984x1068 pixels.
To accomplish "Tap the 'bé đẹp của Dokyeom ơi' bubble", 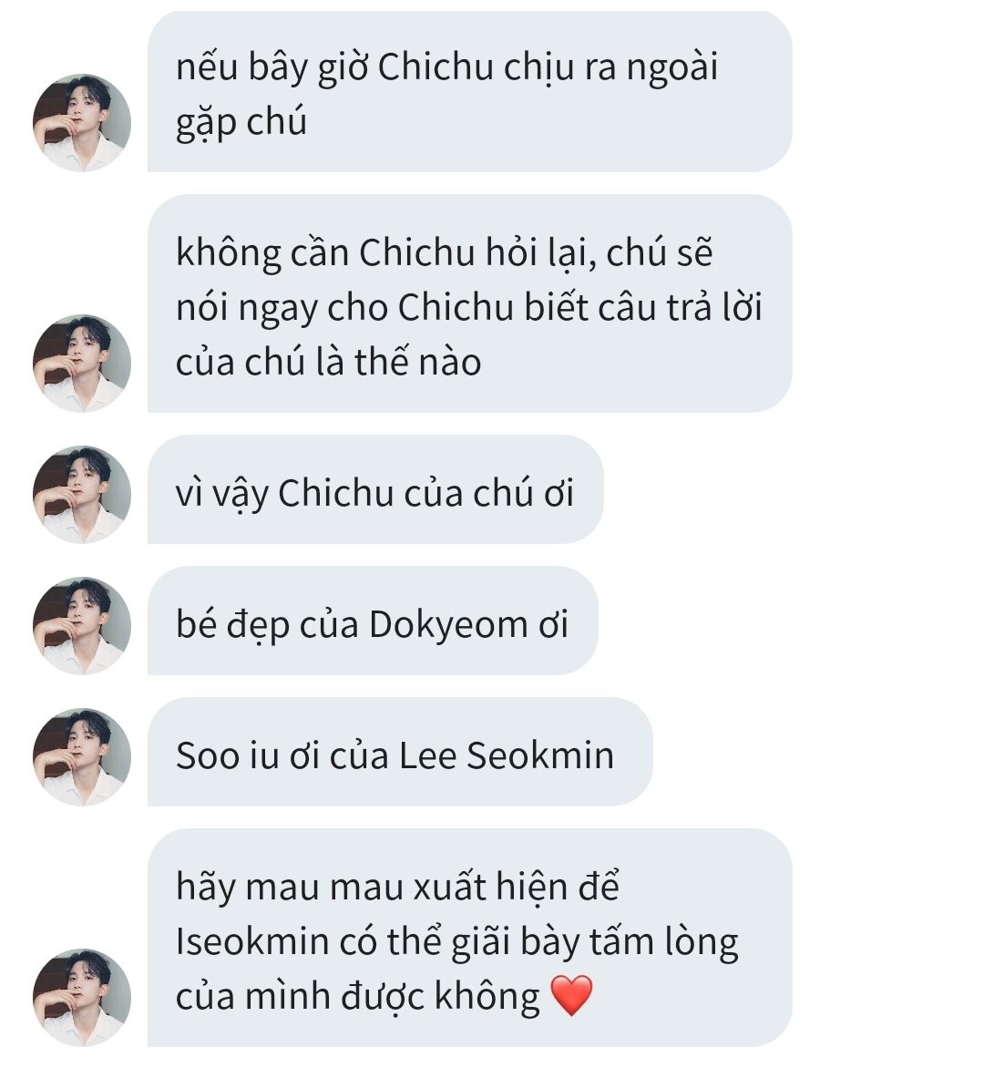I will [x=373, y=621].
